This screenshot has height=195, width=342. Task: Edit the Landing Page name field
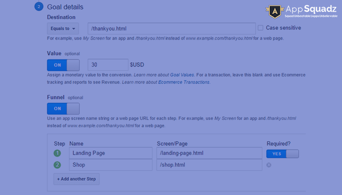[x=110, y=153]
